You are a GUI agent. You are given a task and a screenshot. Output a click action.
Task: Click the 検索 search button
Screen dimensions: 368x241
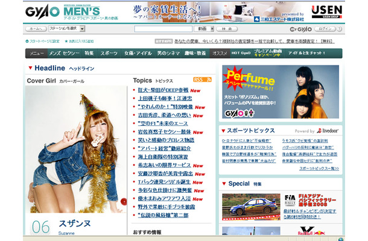click(227, 29)
